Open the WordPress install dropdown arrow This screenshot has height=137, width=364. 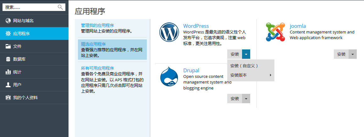click(246, 54)
